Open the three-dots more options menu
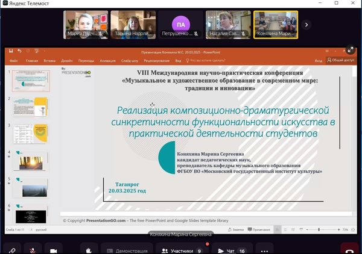The image size is (362, 254). (264, 249)
